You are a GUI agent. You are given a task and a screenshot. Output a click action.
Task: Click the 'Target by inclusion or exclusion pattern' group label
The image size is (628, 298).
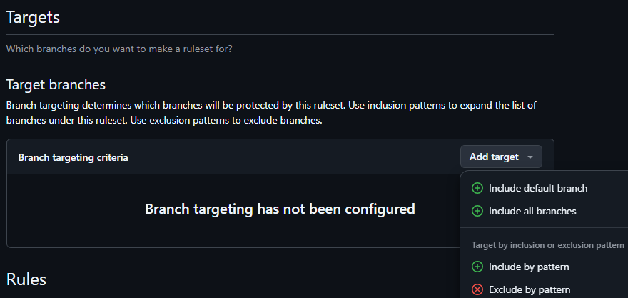click(x=548, y=245)
